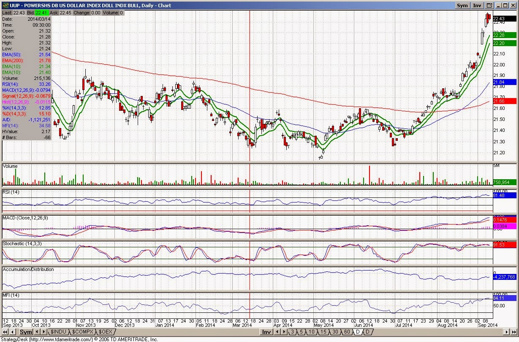The width and height of the screenshot is (519, 342).
Task: Click the green Bid 22.41 quote value
Action: pos(41,13)
